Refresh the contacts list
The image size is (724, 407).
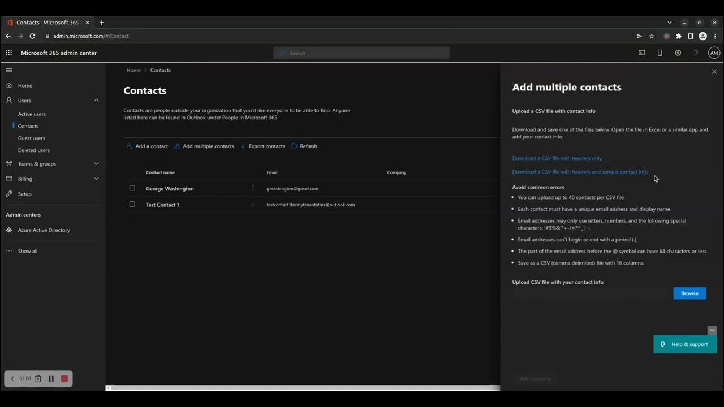click(304, 146)
